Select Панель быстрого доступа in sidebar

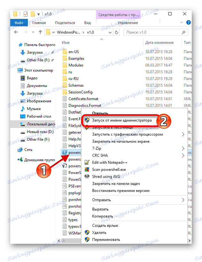[37, 45]
